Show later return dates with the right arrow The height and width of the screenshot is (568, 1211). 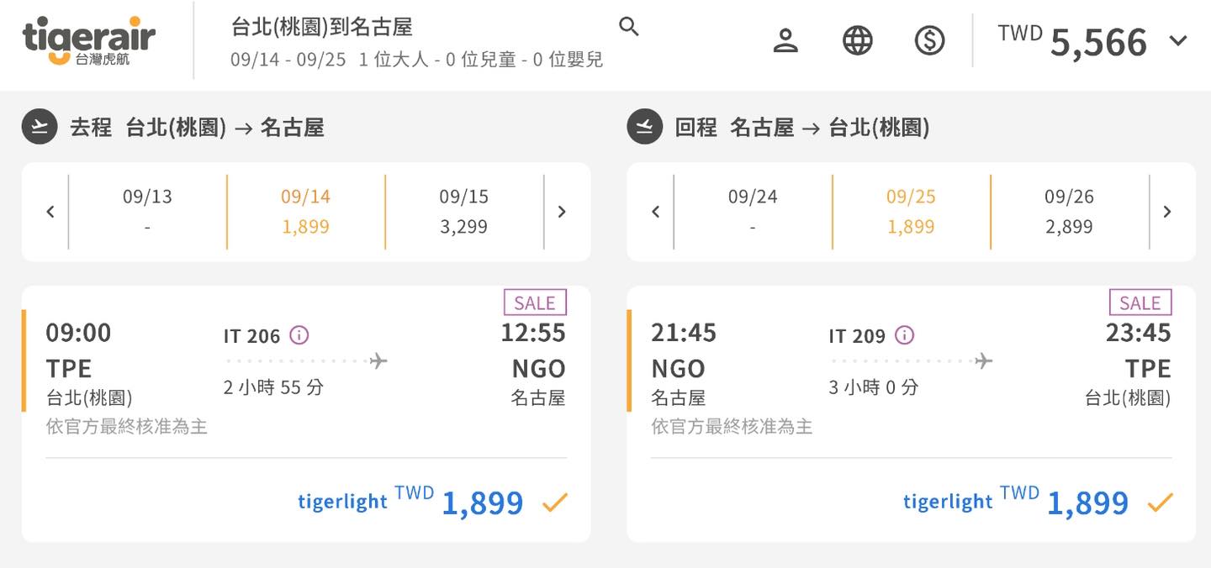(x=1167, y=212)
